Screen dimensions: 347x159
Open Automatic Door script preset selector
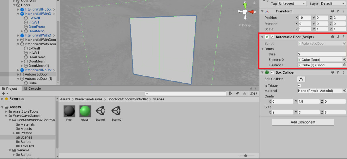pos(338,37)
